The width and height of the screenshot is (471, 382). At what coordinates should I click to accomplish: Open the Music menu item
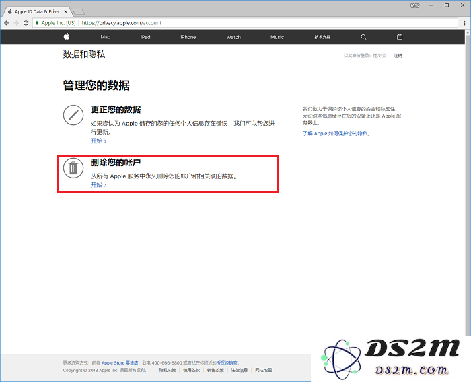(277, 37)
